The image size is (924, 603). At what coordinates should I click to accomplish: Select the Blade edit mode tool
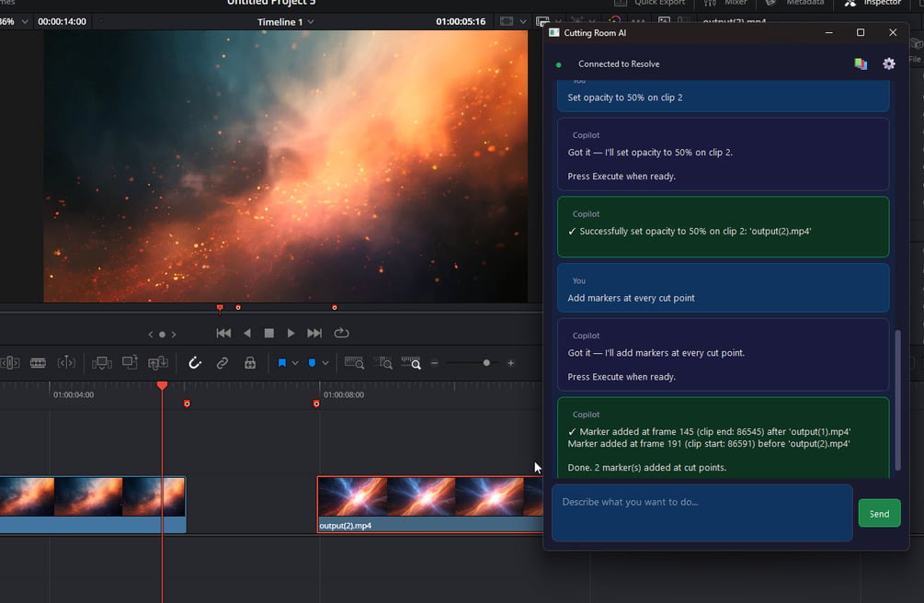coord(38,363)
